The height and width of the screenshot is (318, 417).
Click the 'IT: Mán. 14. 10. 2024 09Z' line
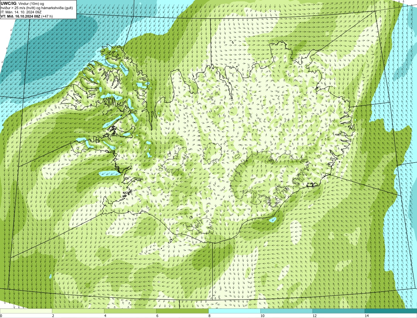point(21,12)
